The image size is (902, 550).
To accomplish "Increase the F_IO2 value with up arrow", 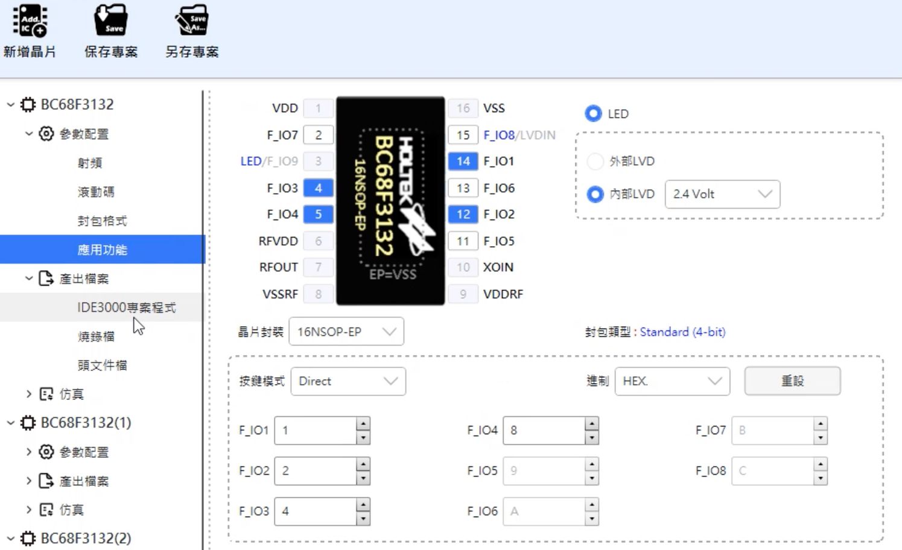I will 363,464.
